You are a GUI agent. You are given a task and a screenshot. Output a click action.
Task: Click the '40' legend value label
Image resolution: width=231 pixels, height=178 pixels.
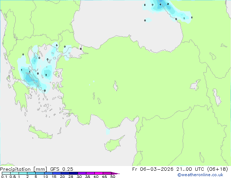(x=96, y=177)
